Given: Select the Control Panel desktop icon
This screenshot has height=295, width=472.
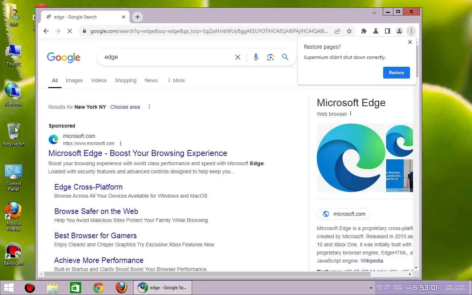Looking at the screenshot, I should [x=14, y=178].
